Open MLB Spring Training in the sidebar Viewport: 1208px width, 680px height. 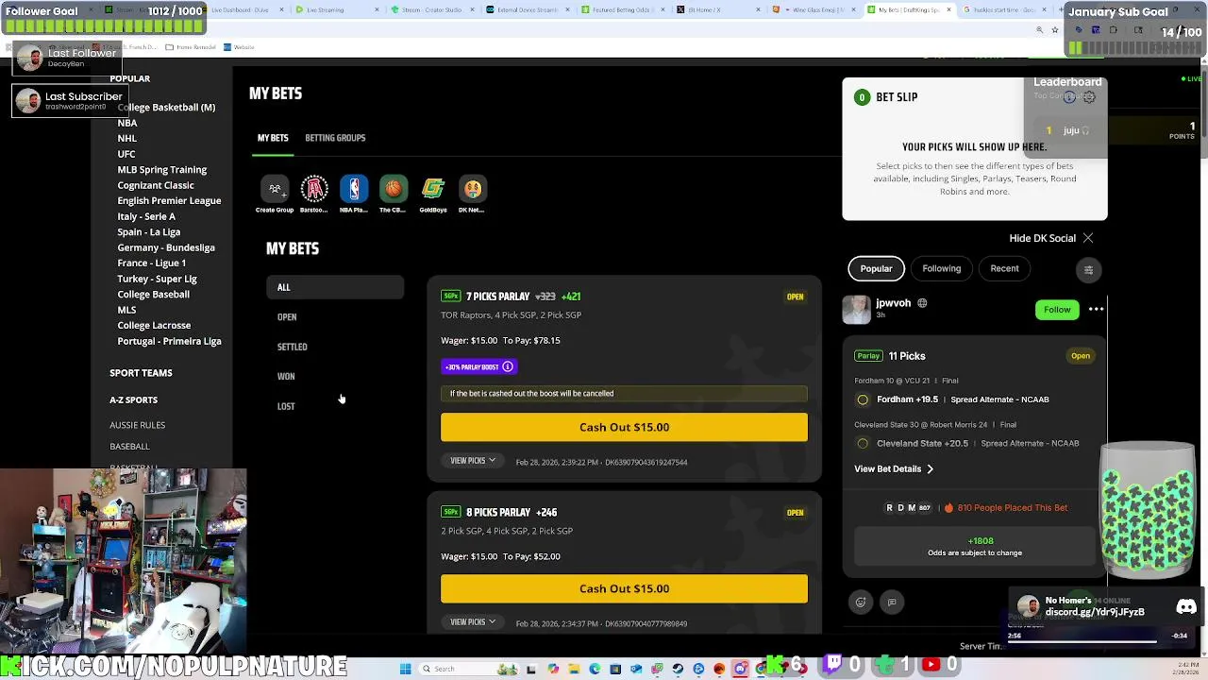click(161, 170)
